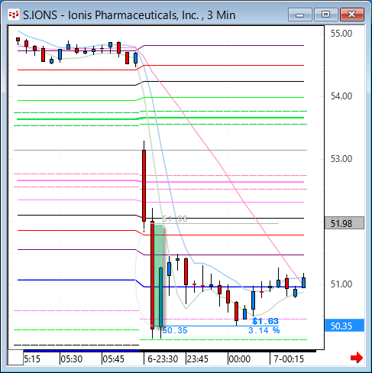Image resolution: width=372 pixels, height=373 pixels.
Task: Click the $1.63 measurement label
Action: click(266, 321)
